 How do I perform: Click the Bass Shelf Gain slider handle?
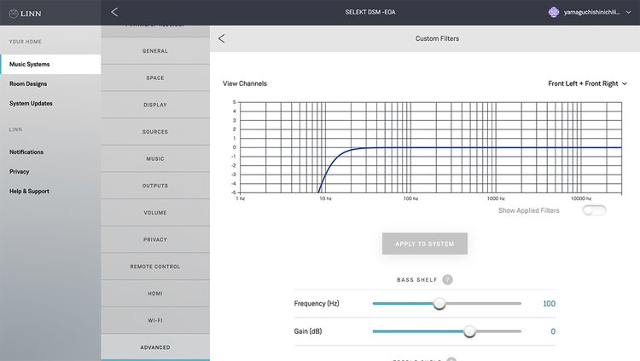point(469,331)
